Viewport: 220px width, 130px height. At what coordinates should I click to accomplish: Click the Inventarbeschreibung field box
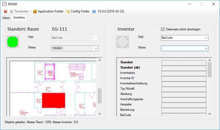coord(184,84)
